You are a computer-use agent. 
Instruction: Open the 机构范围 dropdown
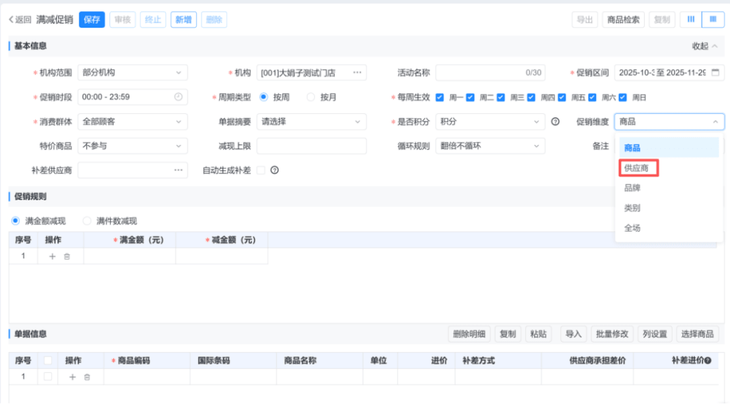coord(132,72)
